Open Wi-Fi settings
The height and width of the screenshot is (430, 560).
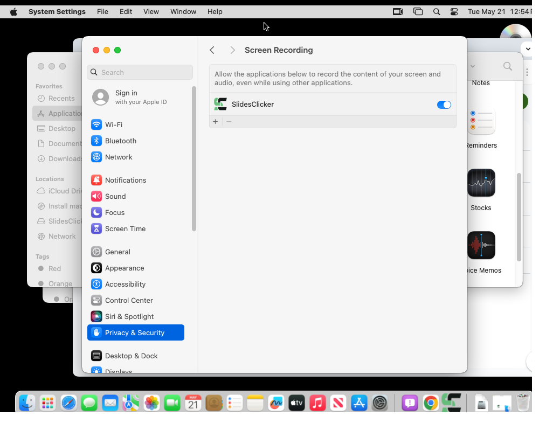pyautogui.click(x=136, y=124)
